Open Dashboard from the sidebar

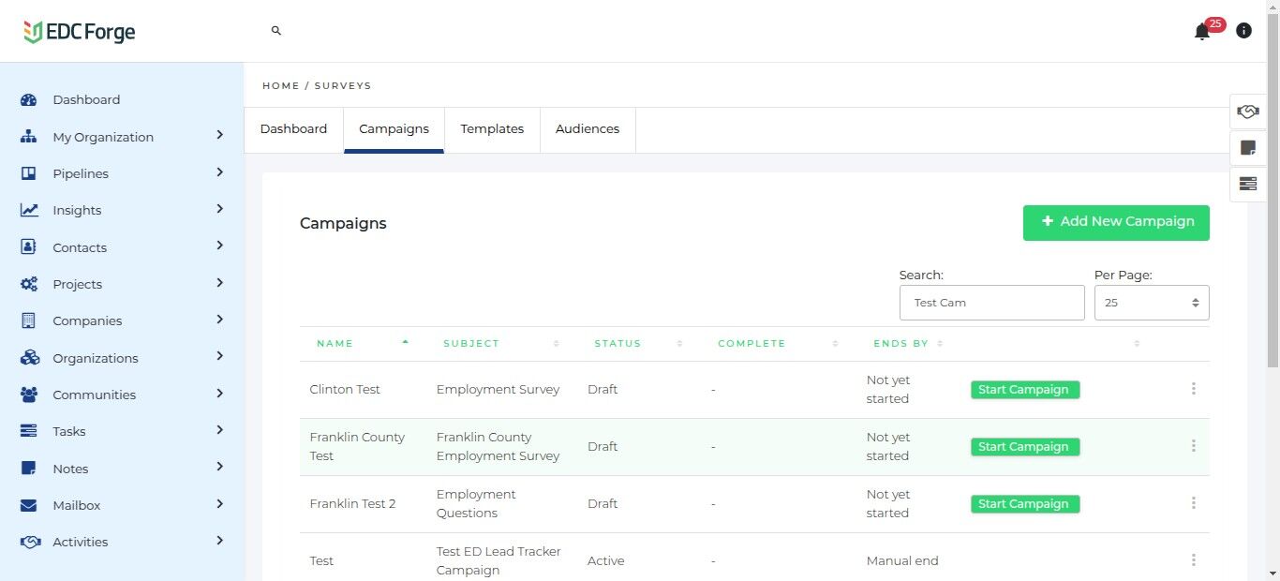pos(86,100)
